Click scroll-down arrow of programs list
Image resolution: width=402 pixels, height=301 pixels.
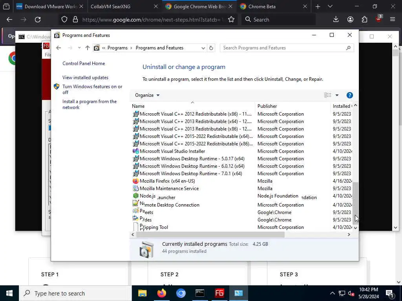coord(355,228)
